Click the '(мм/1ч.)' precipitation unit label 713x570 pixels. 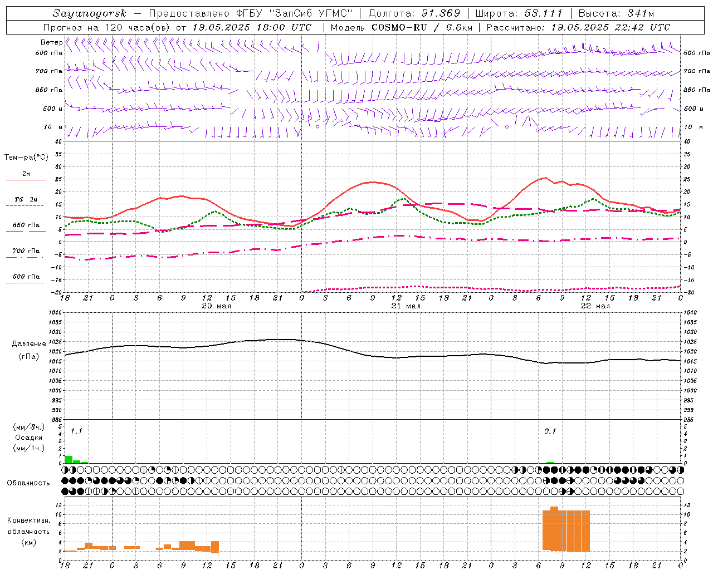click(x=28, y=448)
